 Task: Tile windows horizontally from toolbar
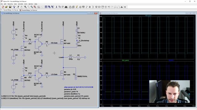pos(46,7)
